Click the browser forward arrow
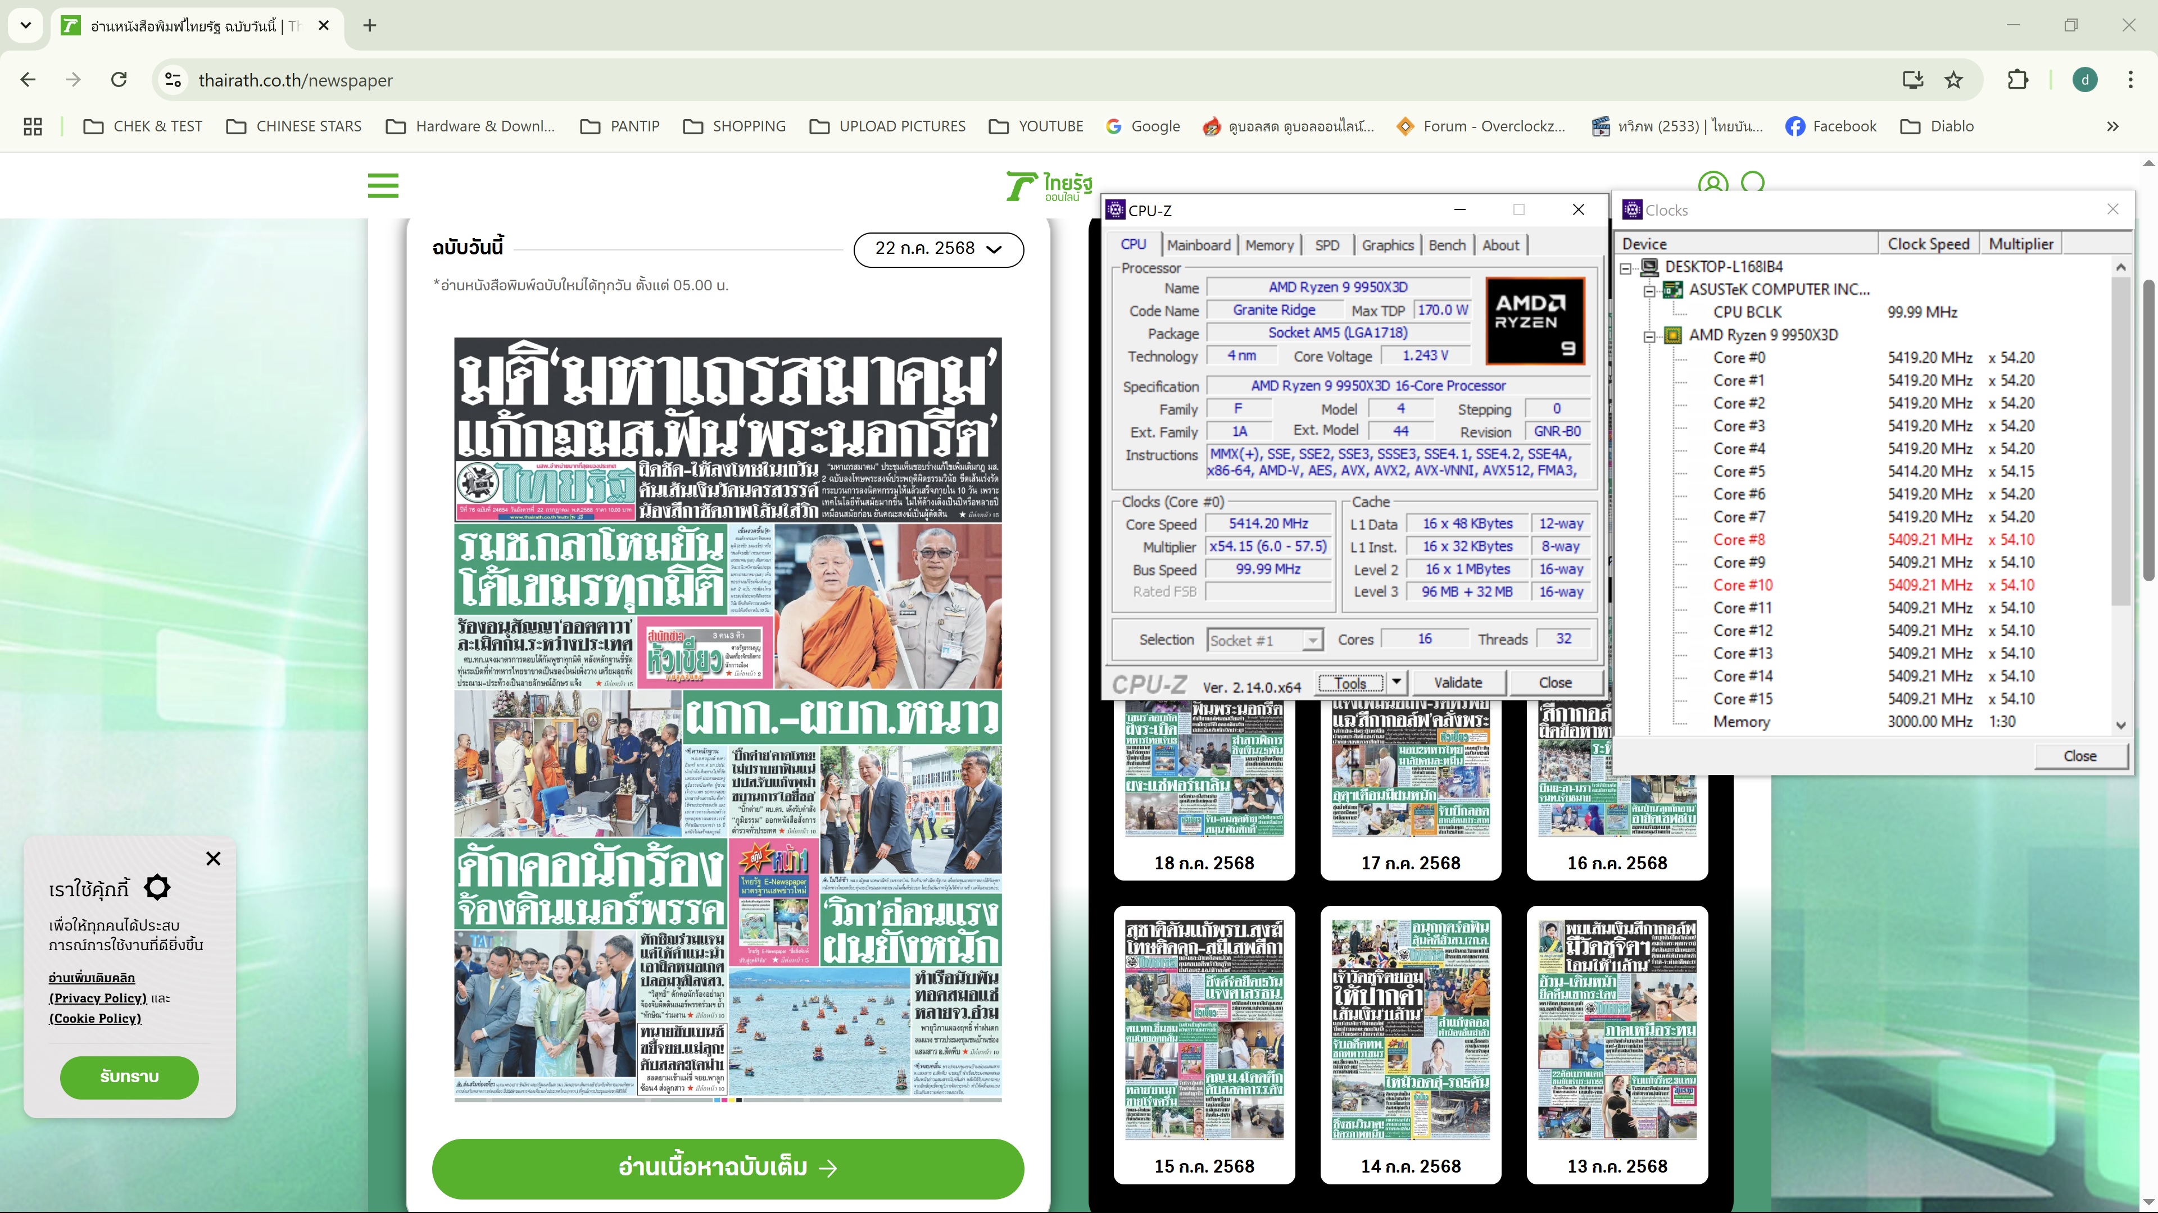 74,80
